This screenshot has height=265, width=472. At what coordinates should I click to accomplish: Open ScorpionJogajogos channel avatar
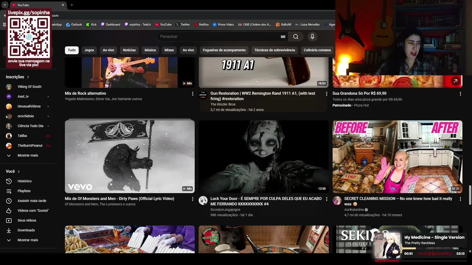203,201
